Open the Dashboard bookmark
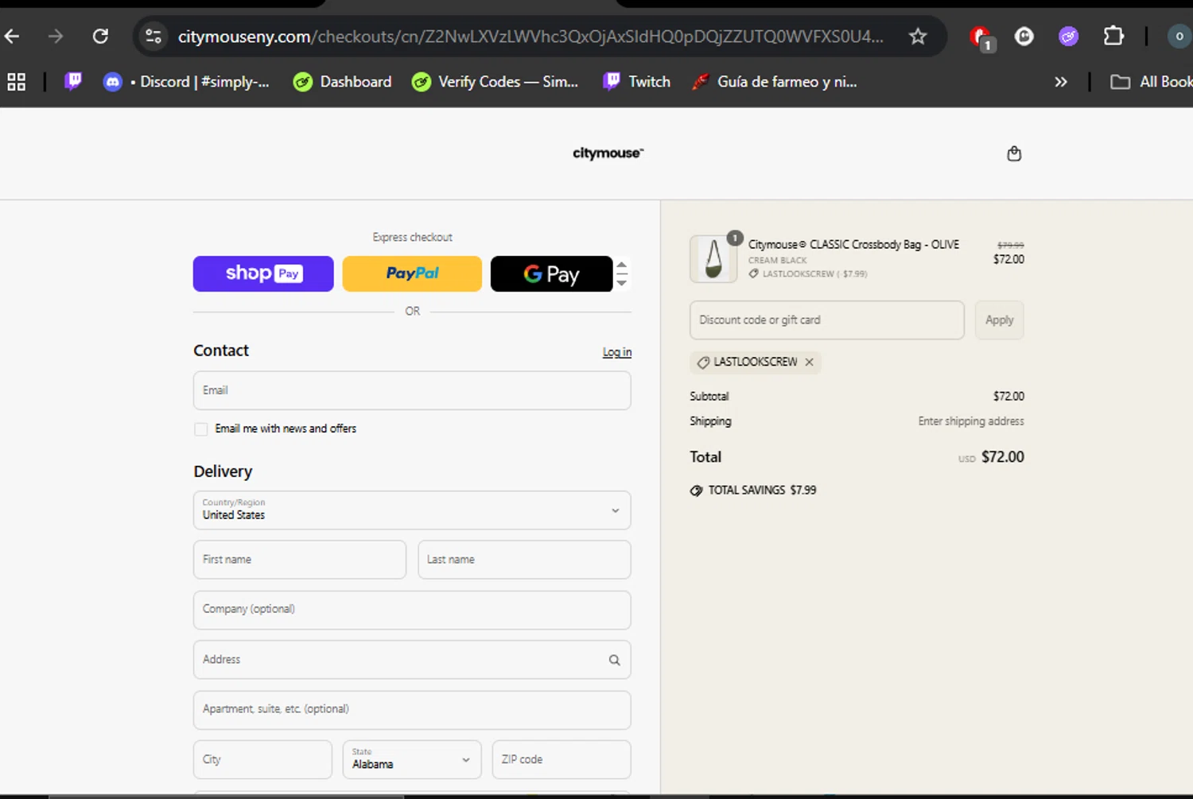1193x799 pixels. [x=343, y=81]
